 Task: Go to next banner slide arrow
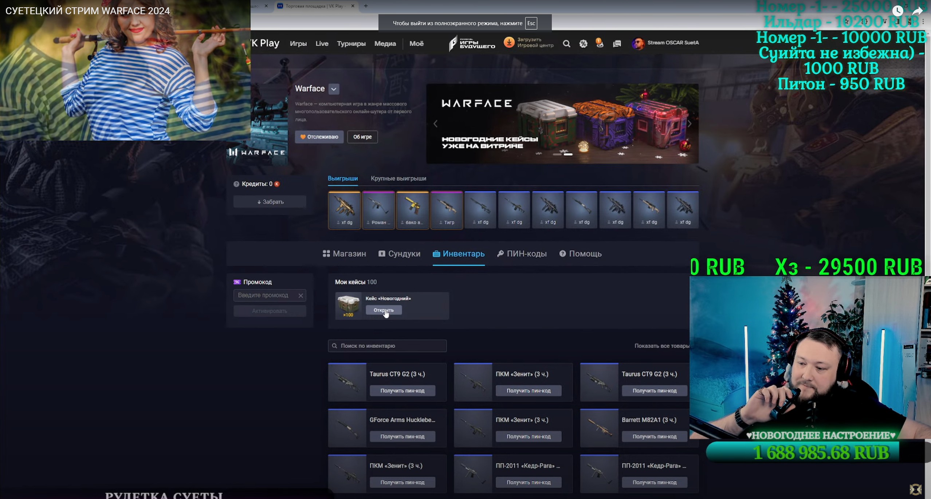690,124
